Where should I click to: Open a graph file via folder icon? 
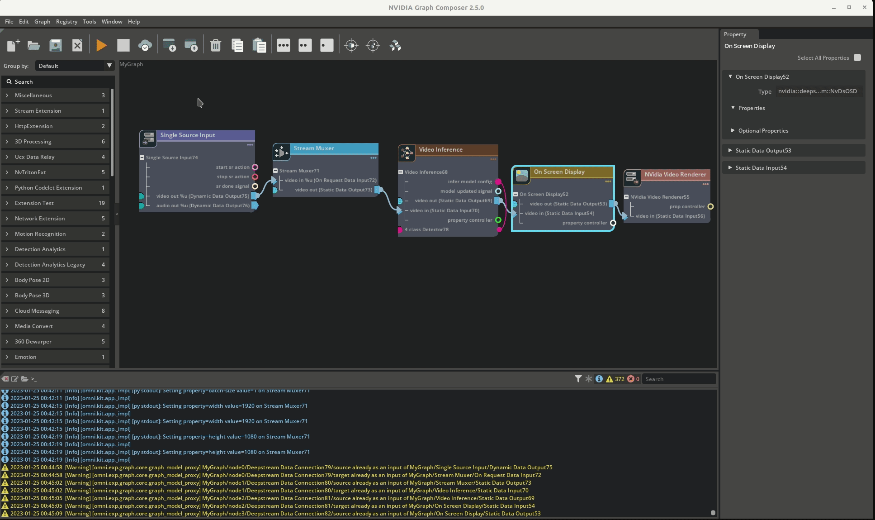[x=34, y=45]
